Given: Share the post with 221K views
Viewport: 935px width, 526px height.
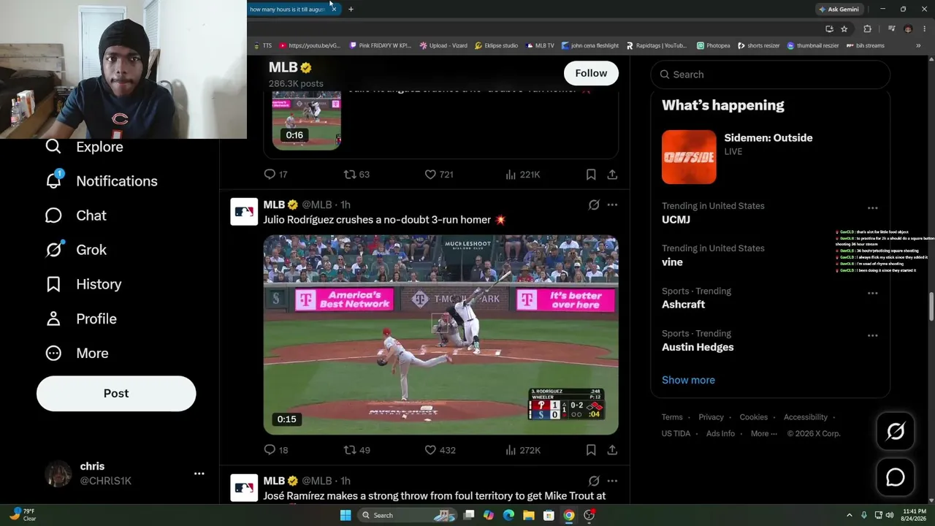Looking at the screenshot, I should point(612,175).
